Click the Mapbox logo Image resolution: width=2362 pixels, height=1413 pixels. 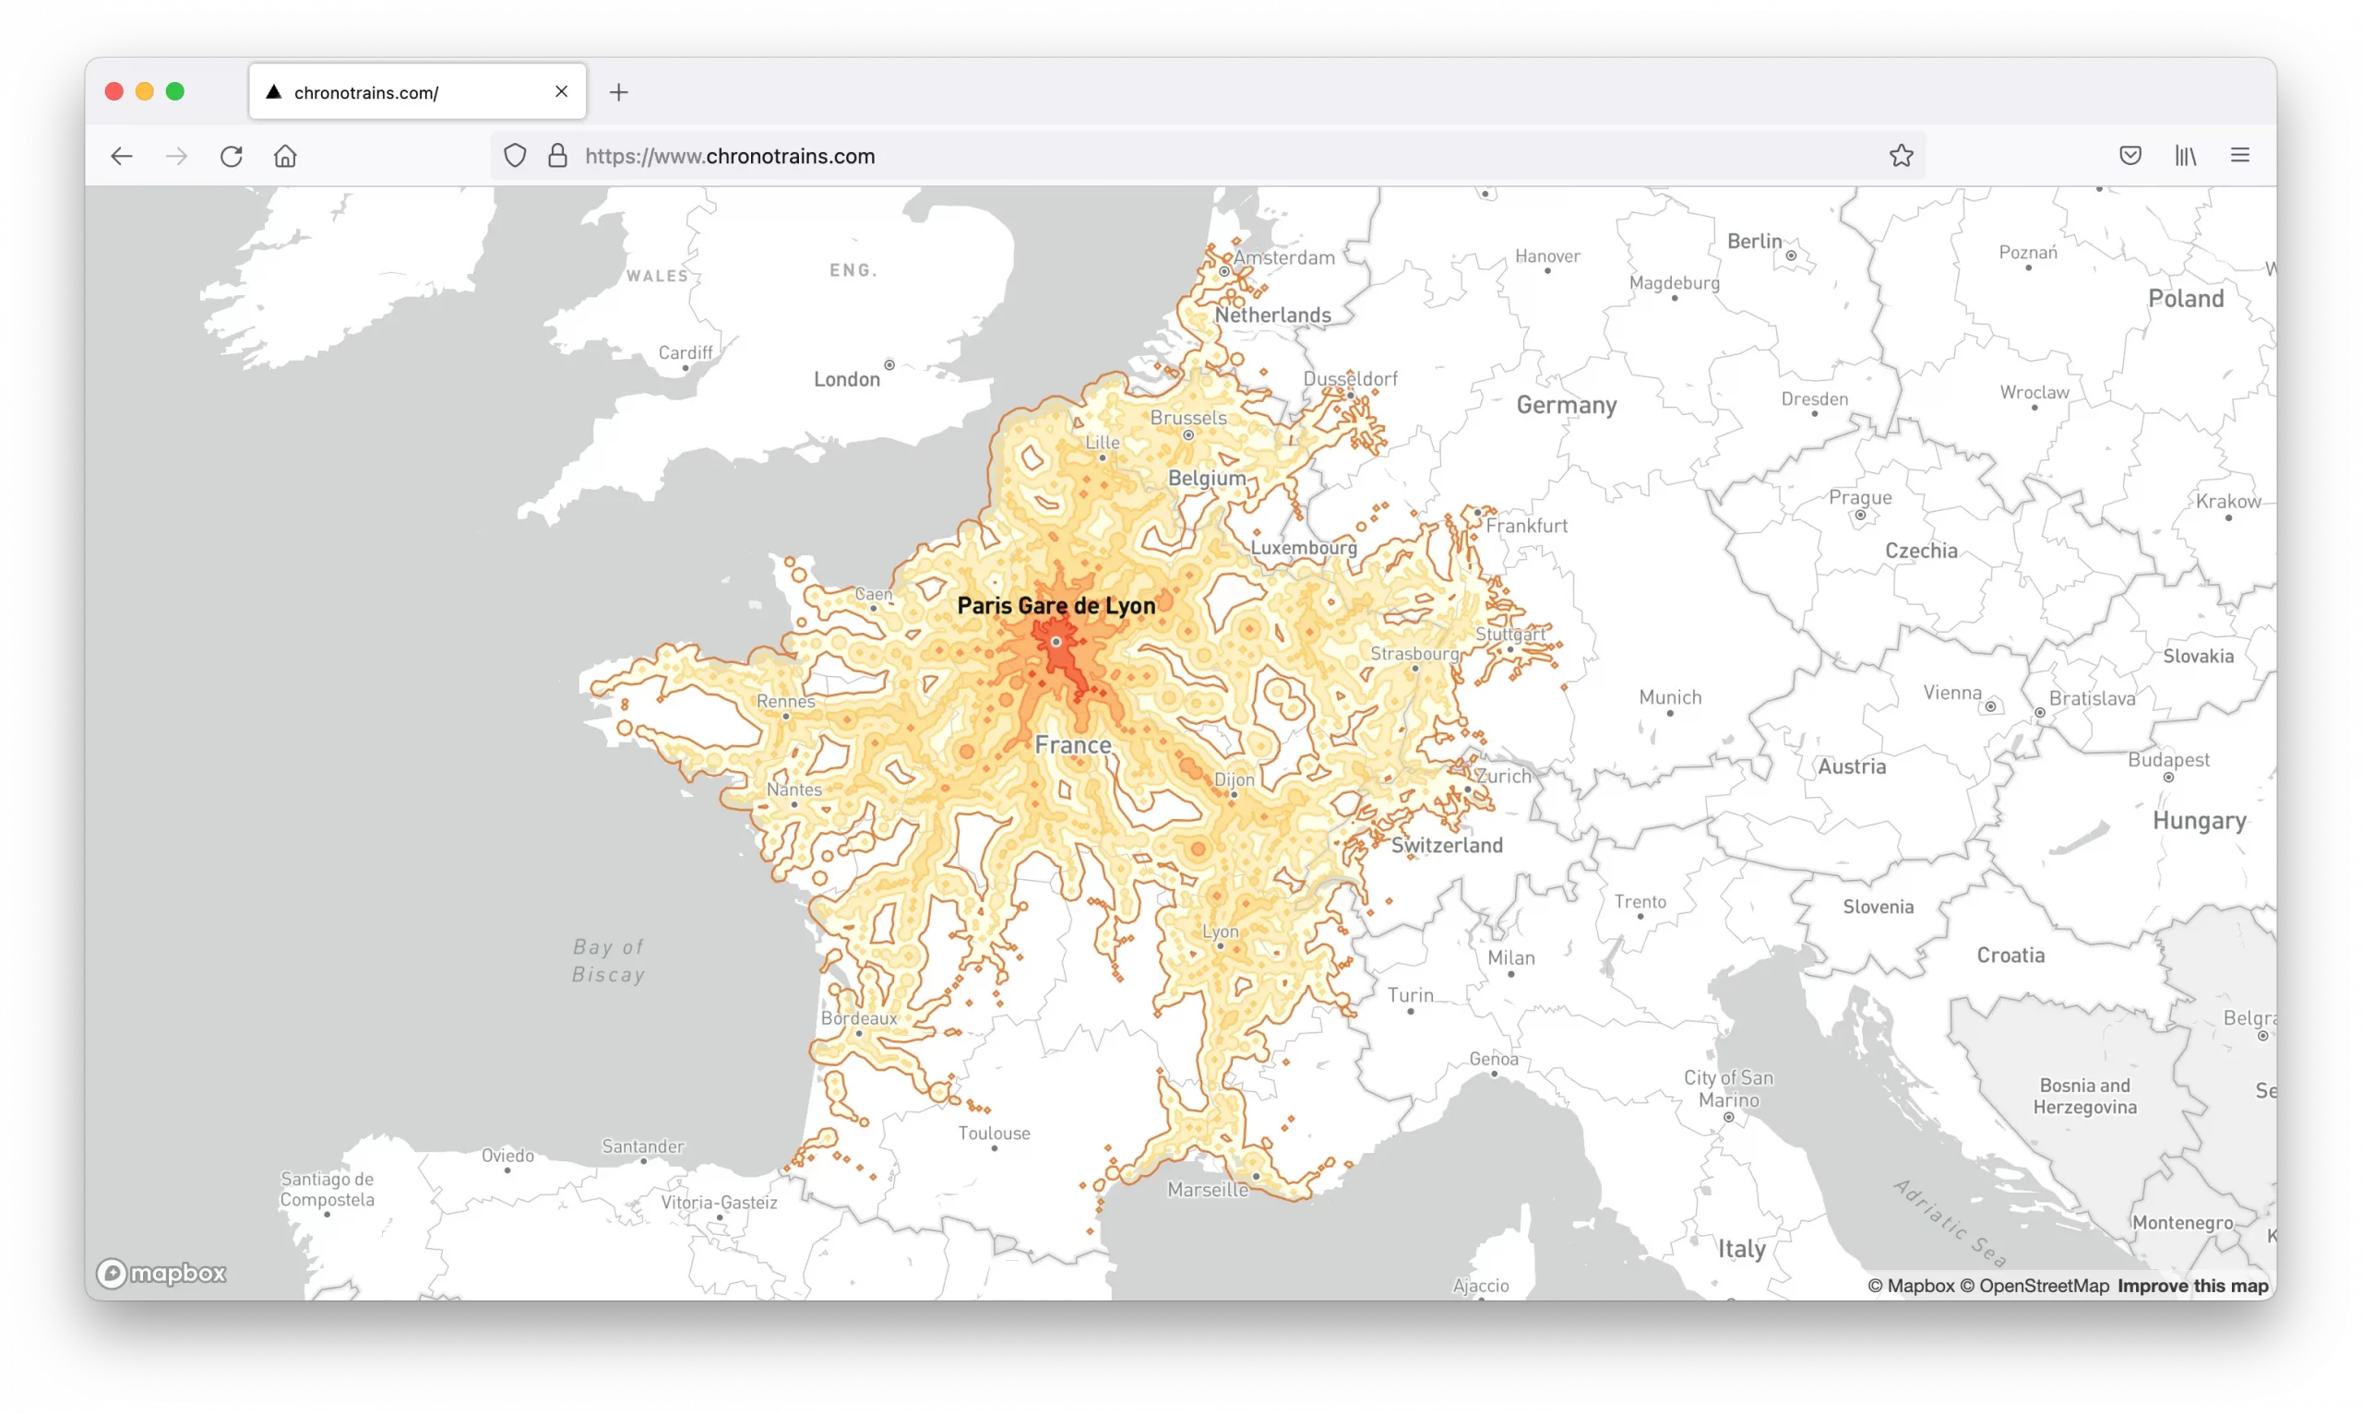click(x=161, y=1273)
